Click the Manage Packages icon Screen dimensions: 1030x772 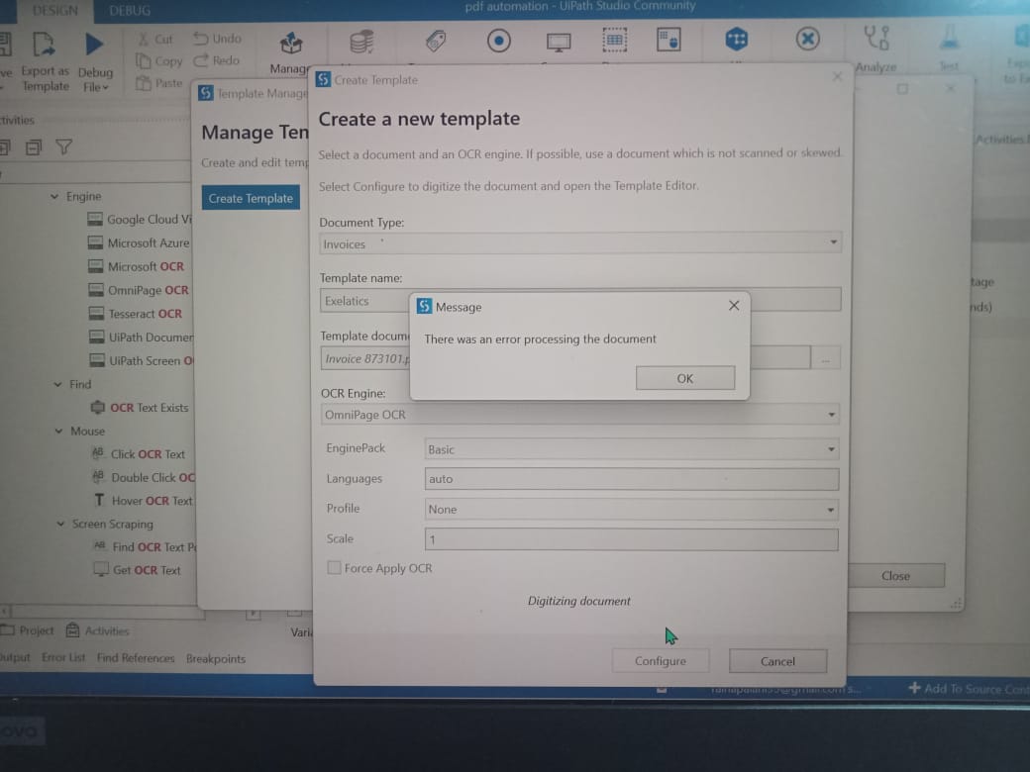[291, 44]
